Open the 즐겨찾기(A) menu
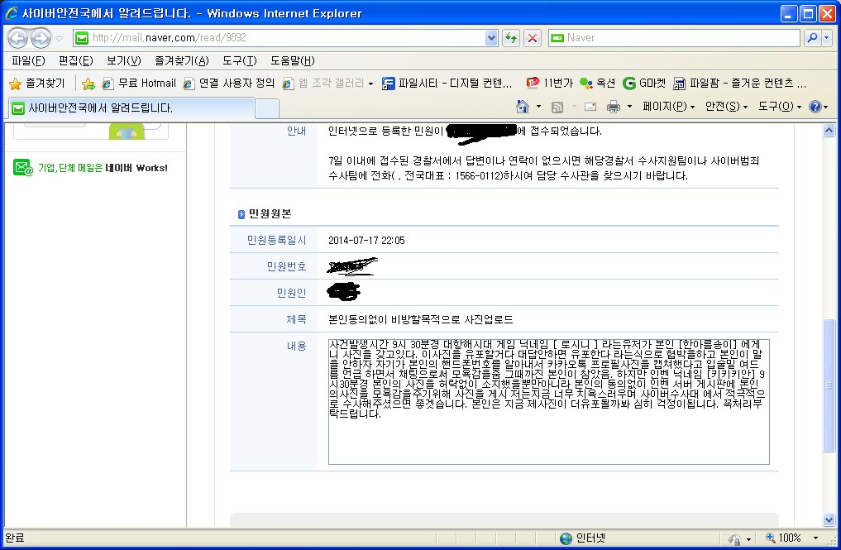Viewport: 841px width, 550px height. tap(181, 61)
